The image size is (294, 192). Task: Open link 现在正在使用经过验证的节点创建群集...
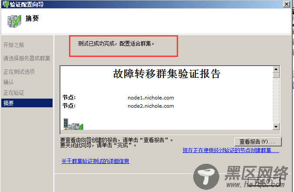pyautogui.click(x=231, y=150)
